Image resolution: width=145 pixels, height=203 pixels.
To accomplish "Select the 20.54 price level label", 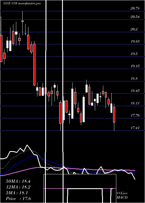I will 135,17.
